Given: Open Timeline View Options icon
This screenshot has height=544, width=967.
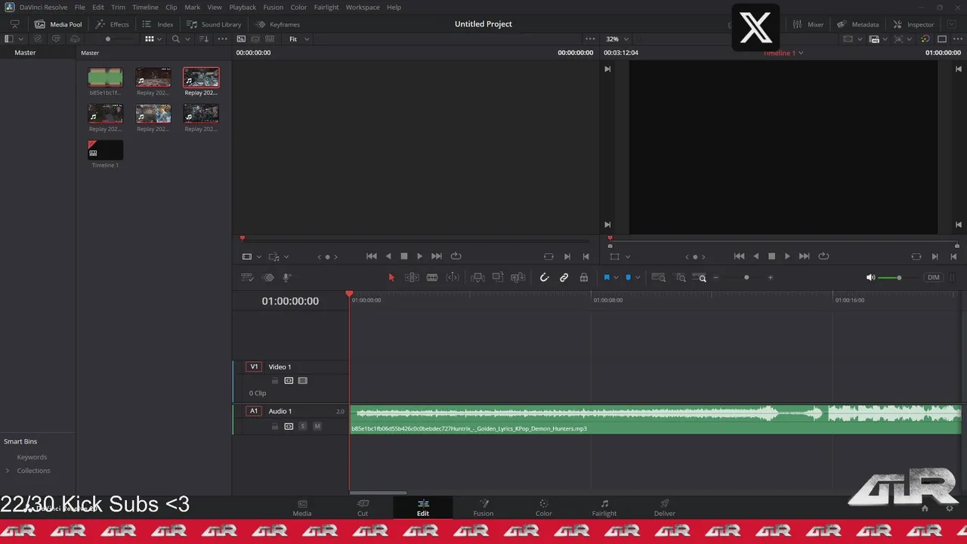Looking at the screenshot, I should tap(247, 277).
